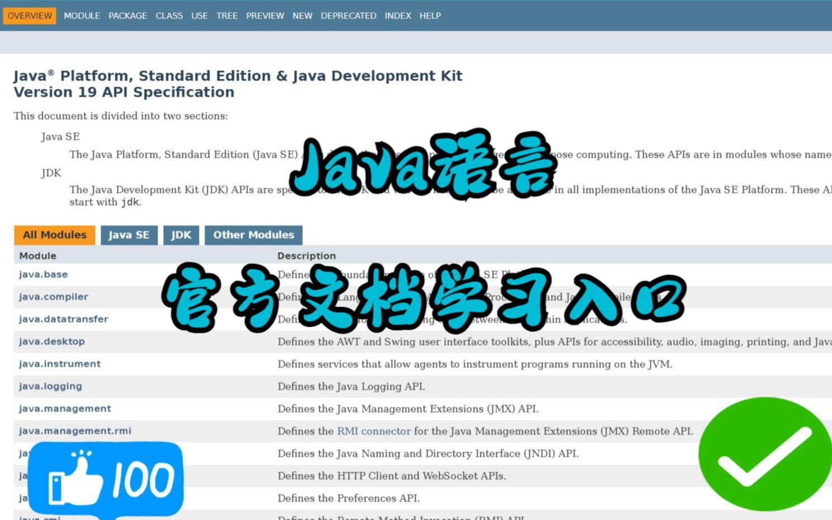Click 'Defines the Preferences API.' description
Viewport: 832px width, 520px height.
pos(348,498)
